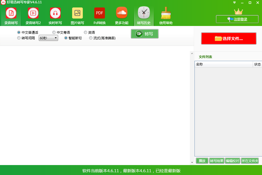Select the 录音转写 audio transcription tool

pos(11,15)
